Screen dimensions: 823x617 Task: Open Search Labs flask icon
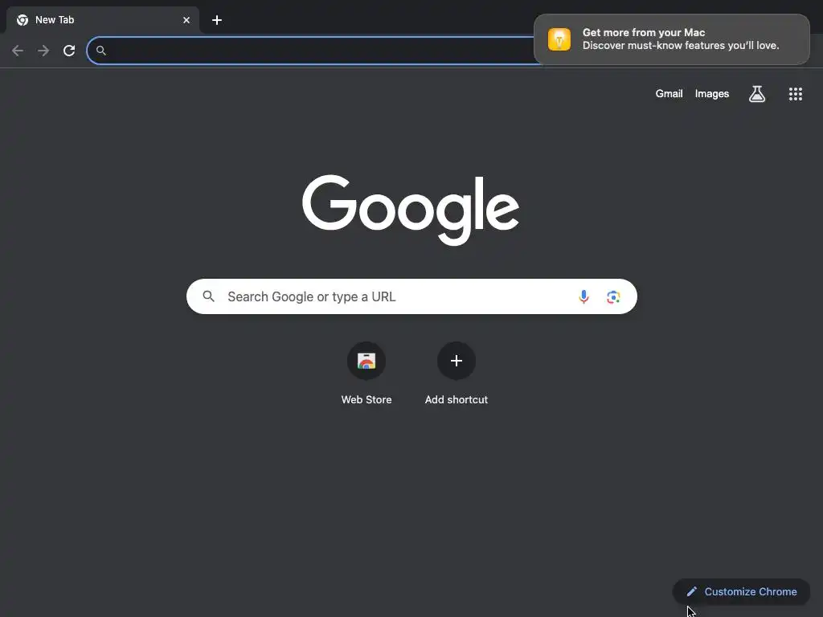coord(757,94)
